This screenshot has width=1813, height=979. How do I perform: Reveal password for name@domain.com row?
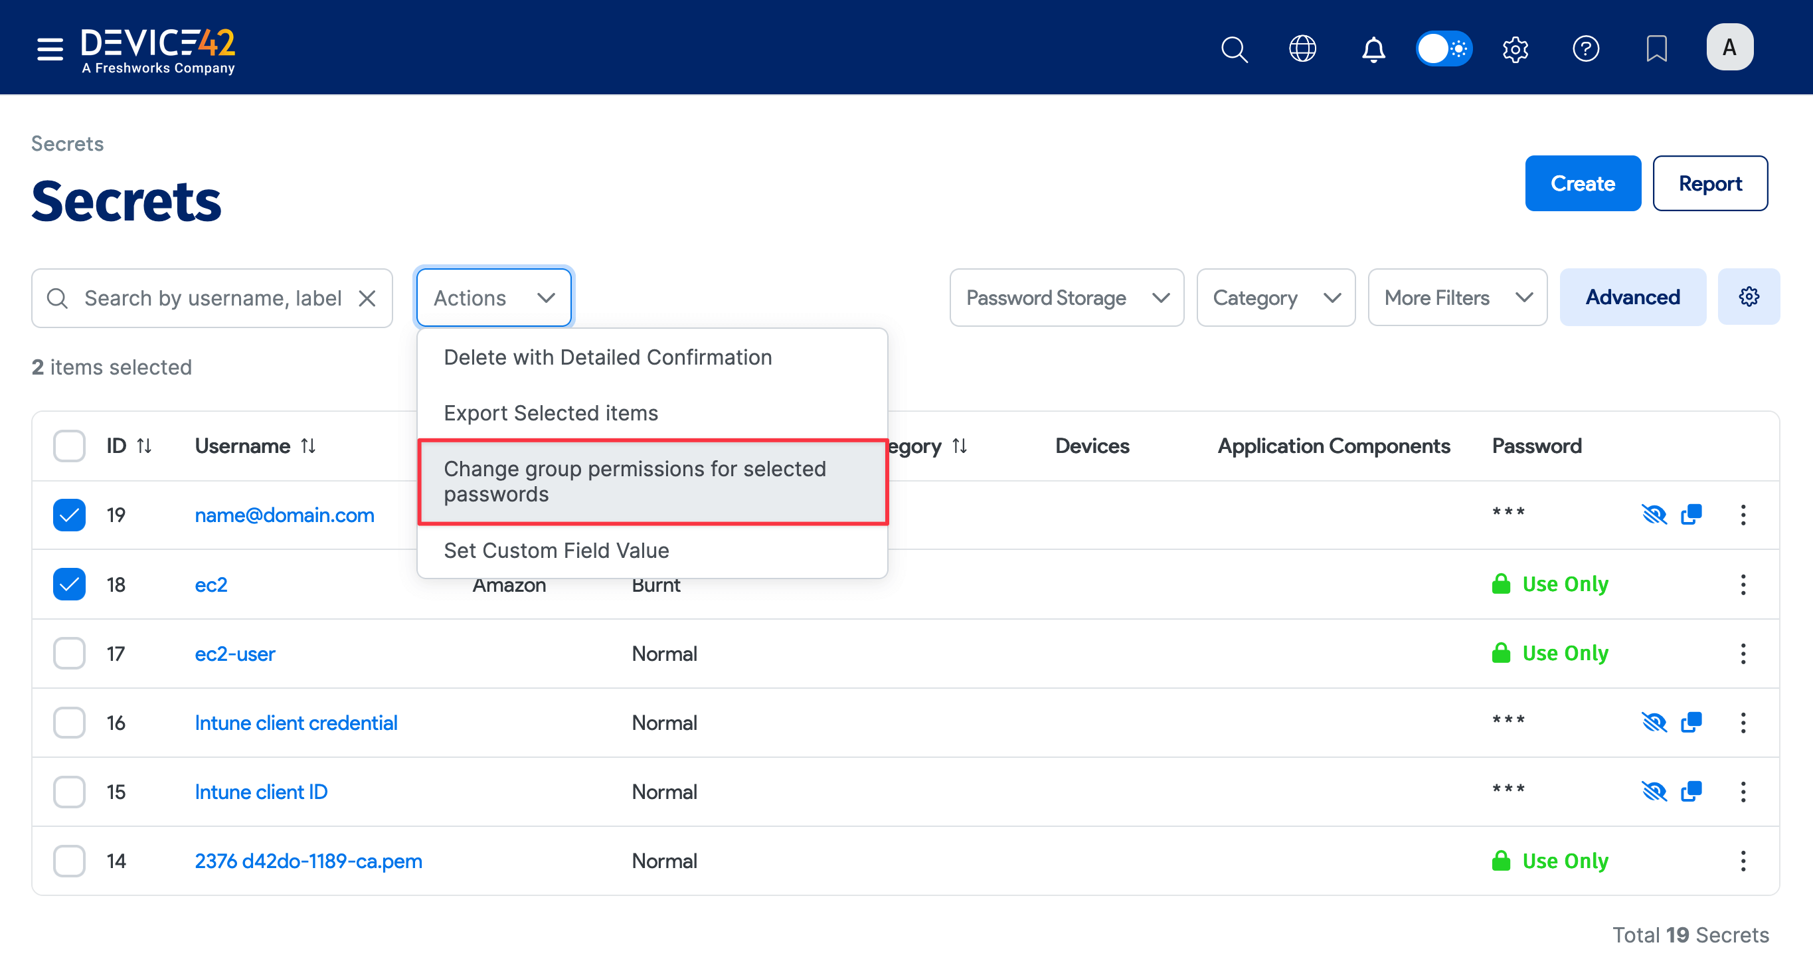[x=1654, y=515]
